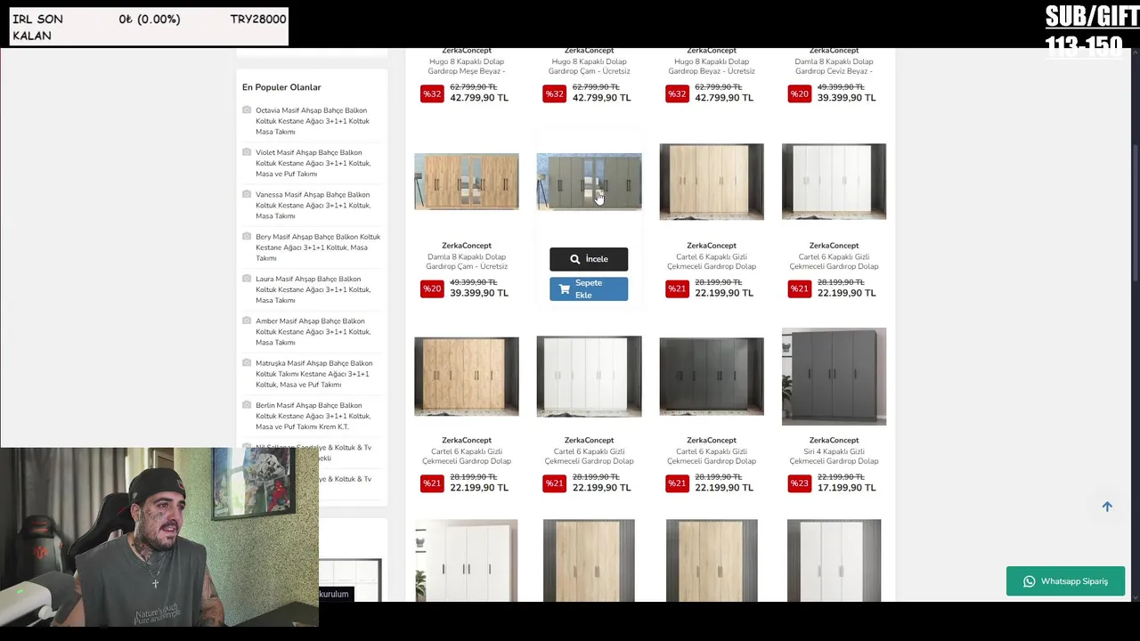Viewport: 1140px width, 641px height.
Task: Click the Damla Gardırop Çam wardrobe thumbnail
Action: (x=467, y=182)
